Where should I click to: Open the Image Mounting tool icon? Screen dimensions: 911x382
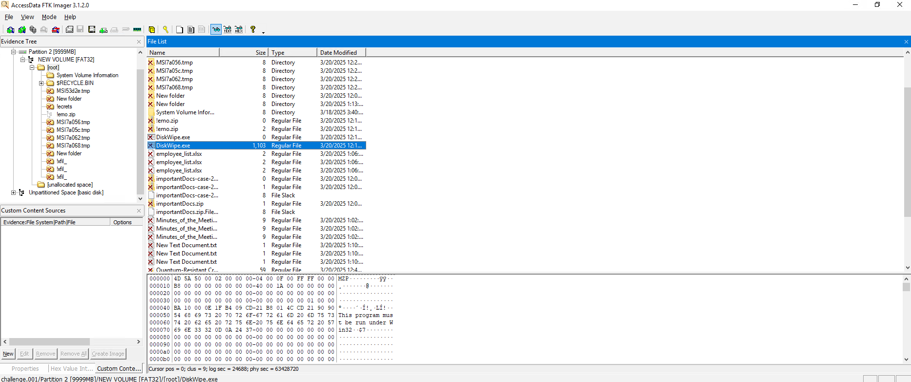pyautogui.click(x=33, y=30)
